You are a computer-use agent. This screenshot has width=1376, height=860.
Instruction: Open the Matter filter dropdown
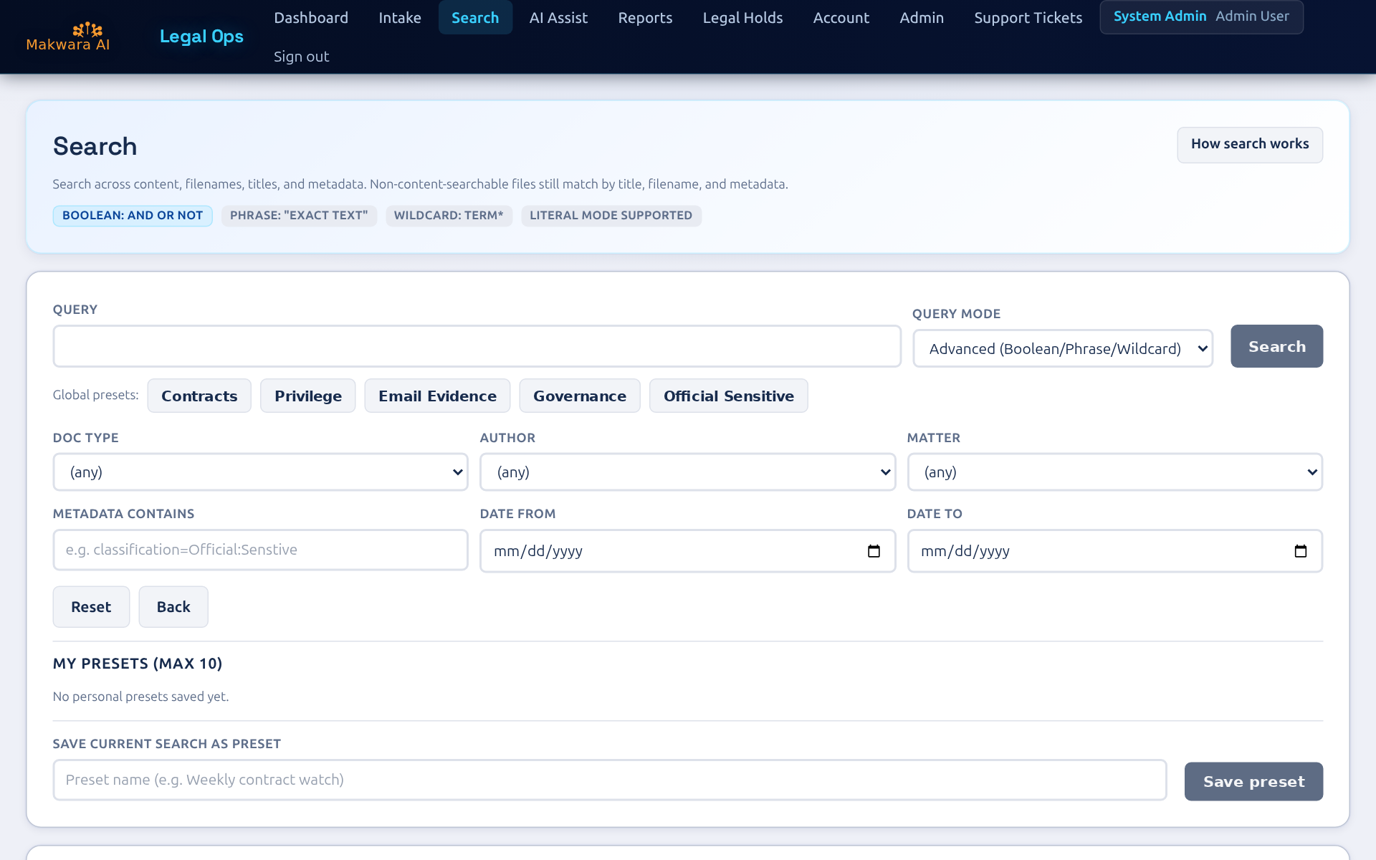[1114, 472]
